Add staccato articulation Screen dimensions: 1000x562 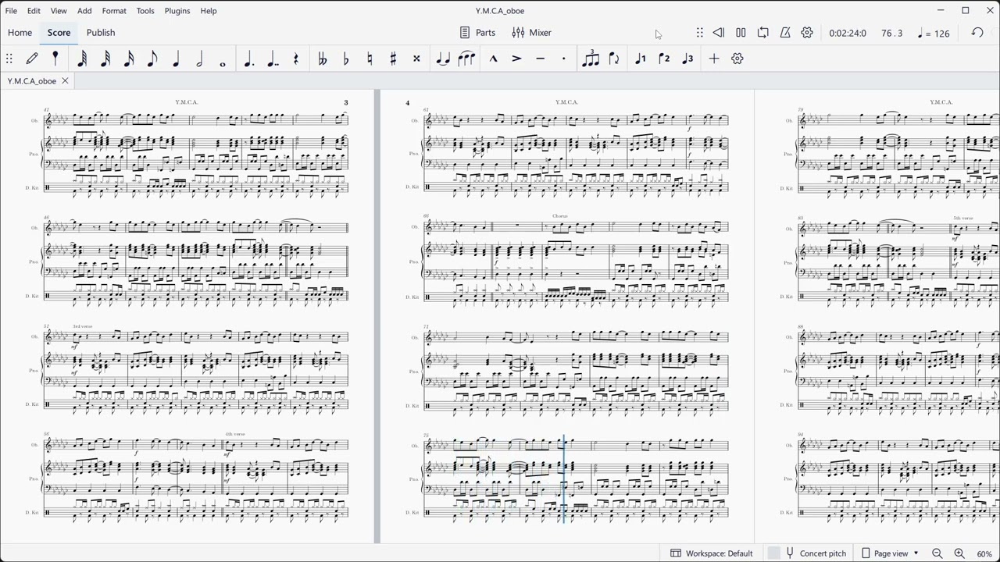563,59
